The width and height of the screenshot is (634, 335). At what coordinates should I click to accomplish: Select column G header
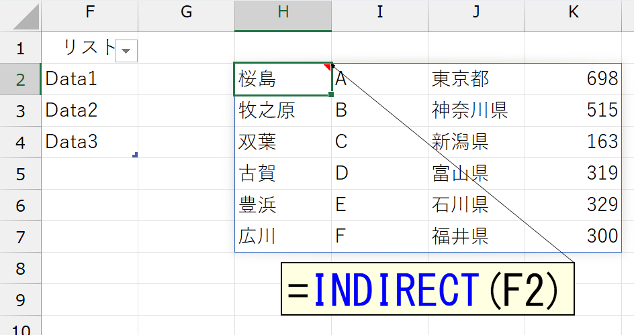pos(186,15)
